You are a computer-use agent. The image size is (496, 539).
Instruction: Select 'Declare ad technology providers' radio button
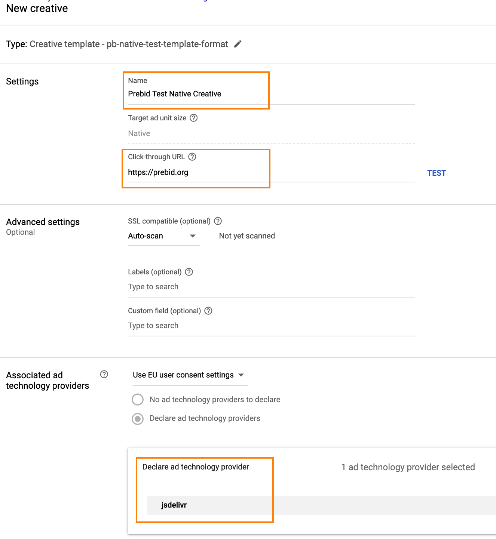point(138,419)
